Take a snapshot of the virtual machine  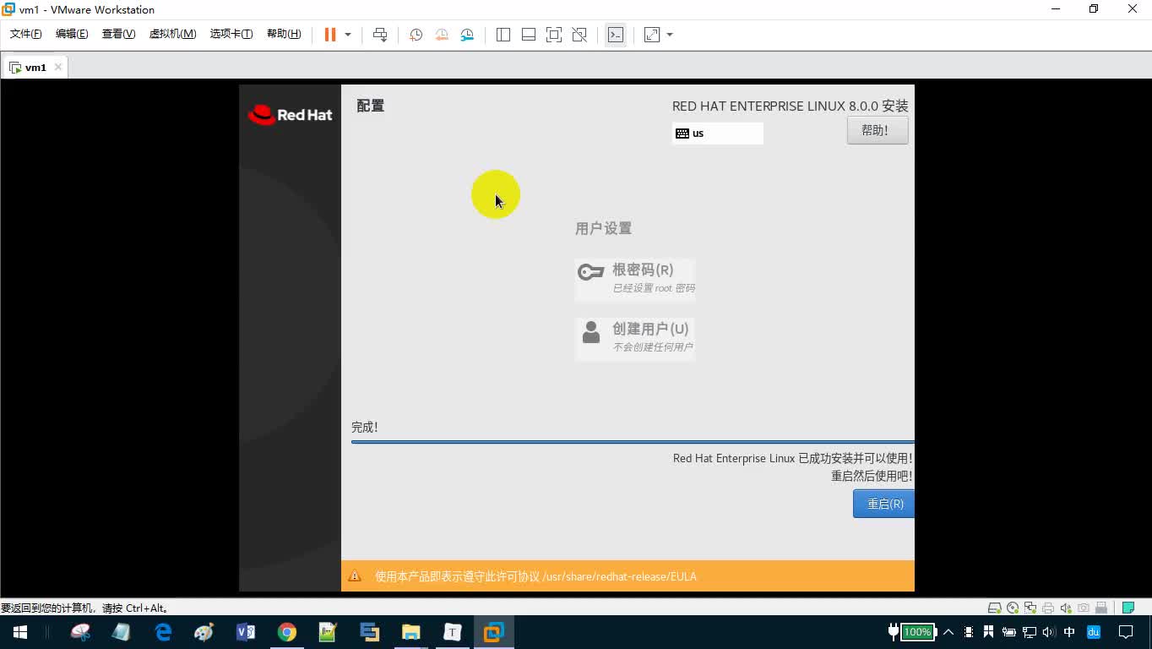coord(416,35)
